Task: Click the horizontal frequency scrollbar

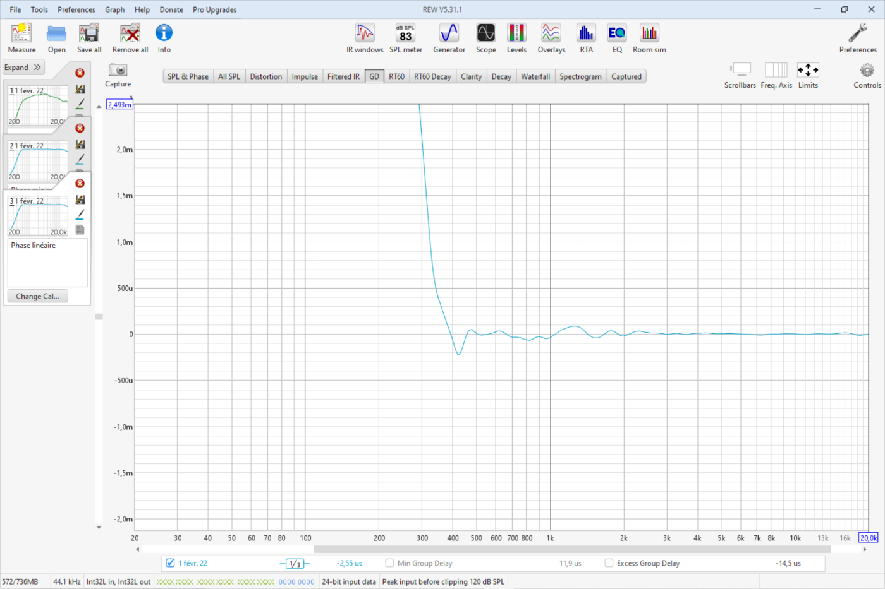Action: [x=571, y=549]
